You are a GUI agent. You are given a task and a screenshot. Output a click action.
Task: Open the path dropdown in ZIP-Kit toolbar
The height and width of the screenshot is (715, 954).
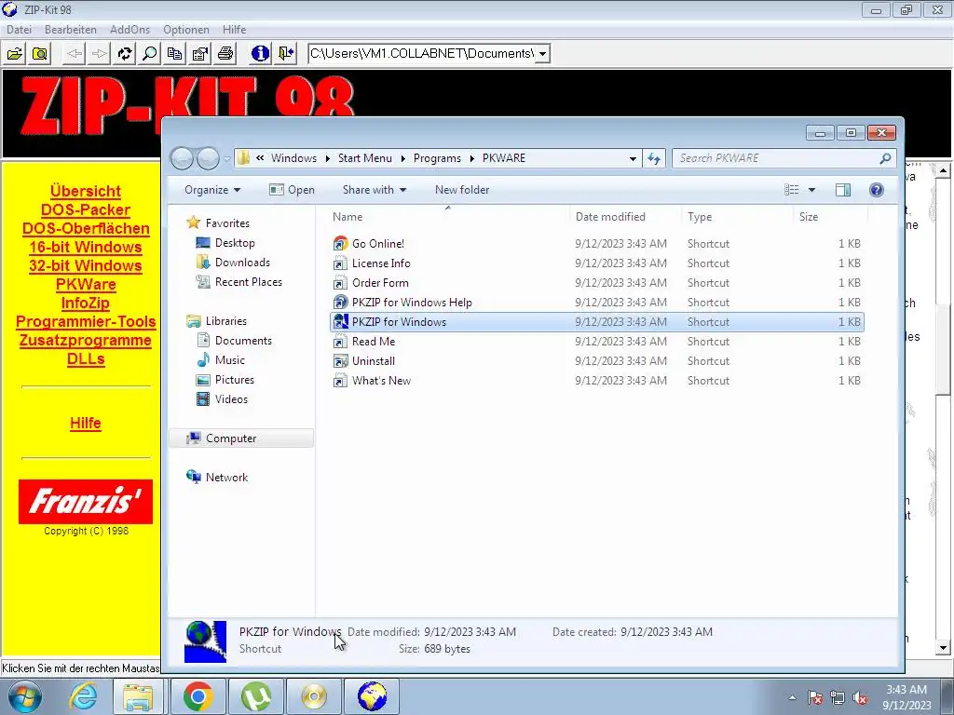(x=543, y=53)
